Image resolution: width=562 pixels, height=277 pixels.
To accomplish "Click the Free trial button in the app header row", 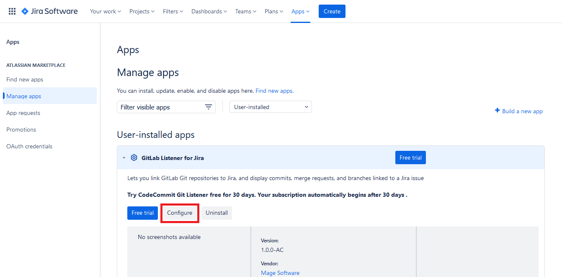I will [x=410, y=158].
